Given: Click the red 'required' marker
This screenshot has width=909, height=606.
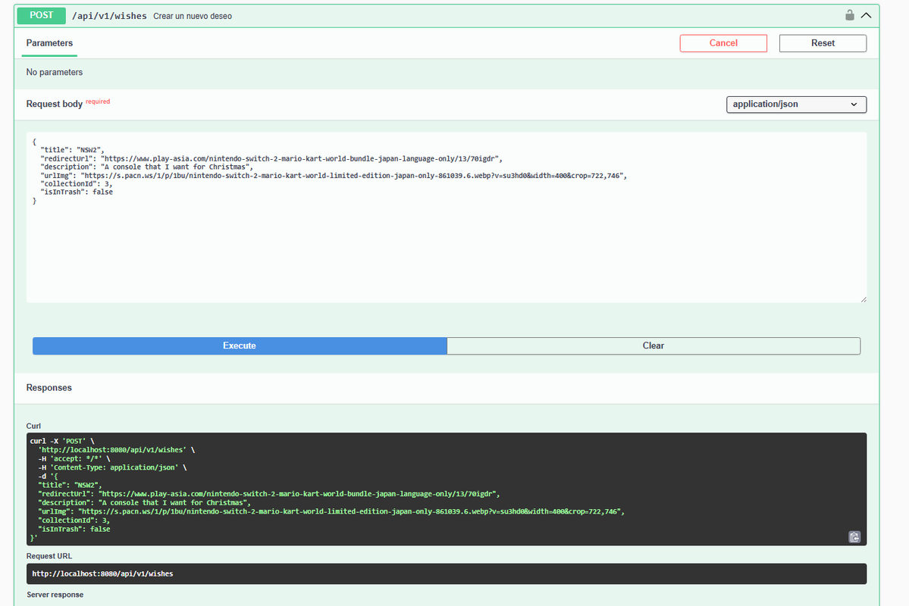Looking at the screenshot, I should (98, 102).
